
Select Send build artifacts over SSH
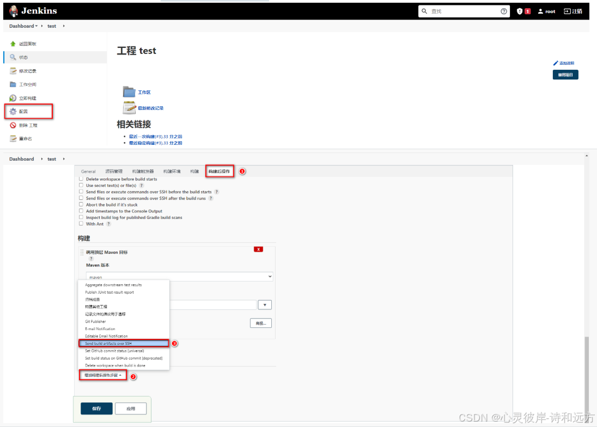tap(124, 343)
